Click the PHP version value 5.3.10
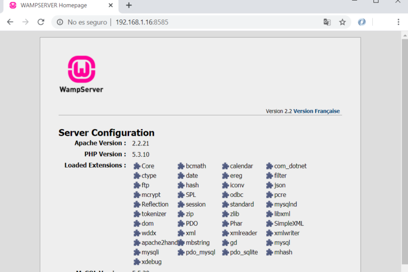 point(141,155)
